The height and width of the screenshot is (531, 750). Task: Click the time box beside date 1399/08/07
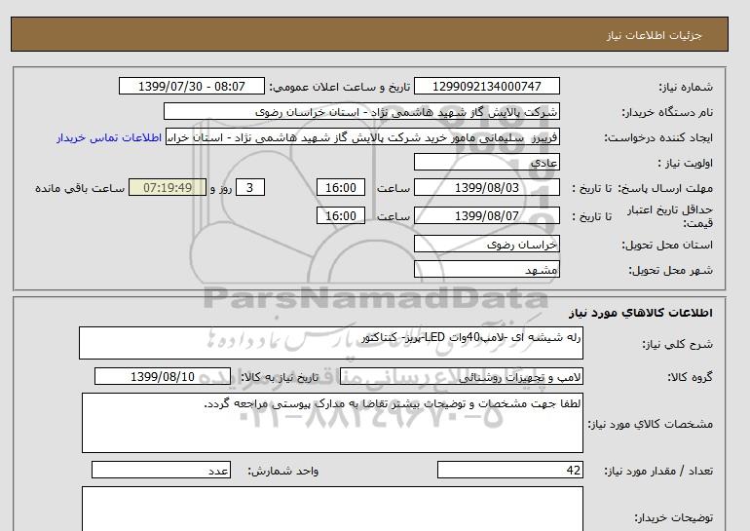pyautogui.click(x=343, y=215)
